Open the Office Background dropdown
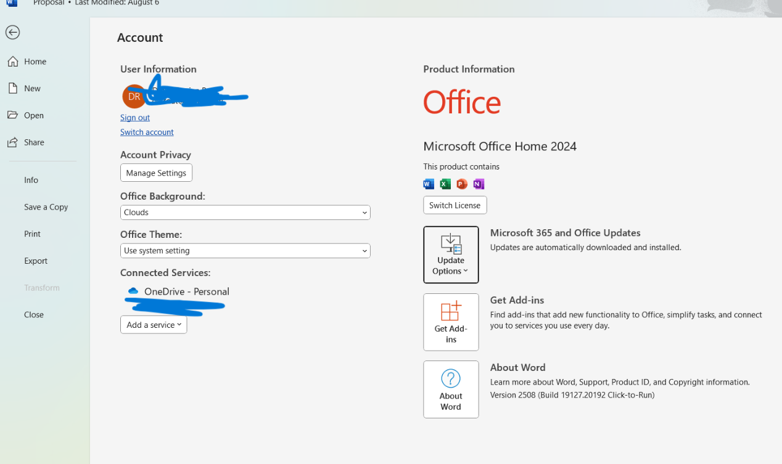The image size is (782, 464). (x=245, y=213)
